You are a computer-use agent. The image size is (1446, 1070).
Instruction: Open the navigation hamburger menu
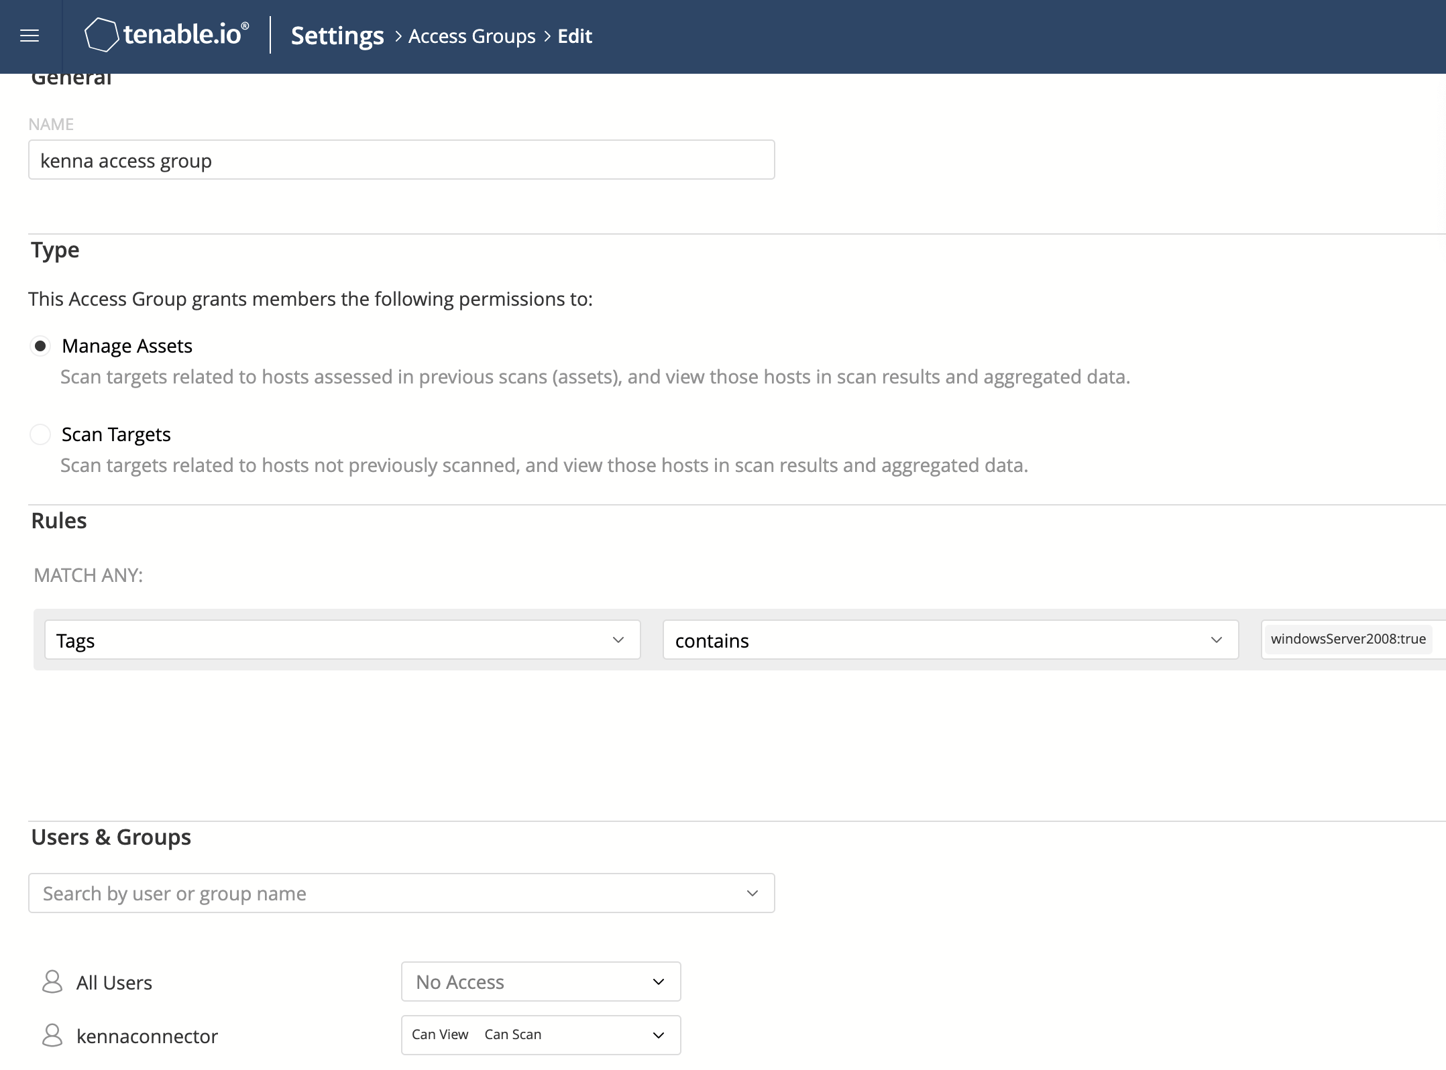tap(29, 36)
